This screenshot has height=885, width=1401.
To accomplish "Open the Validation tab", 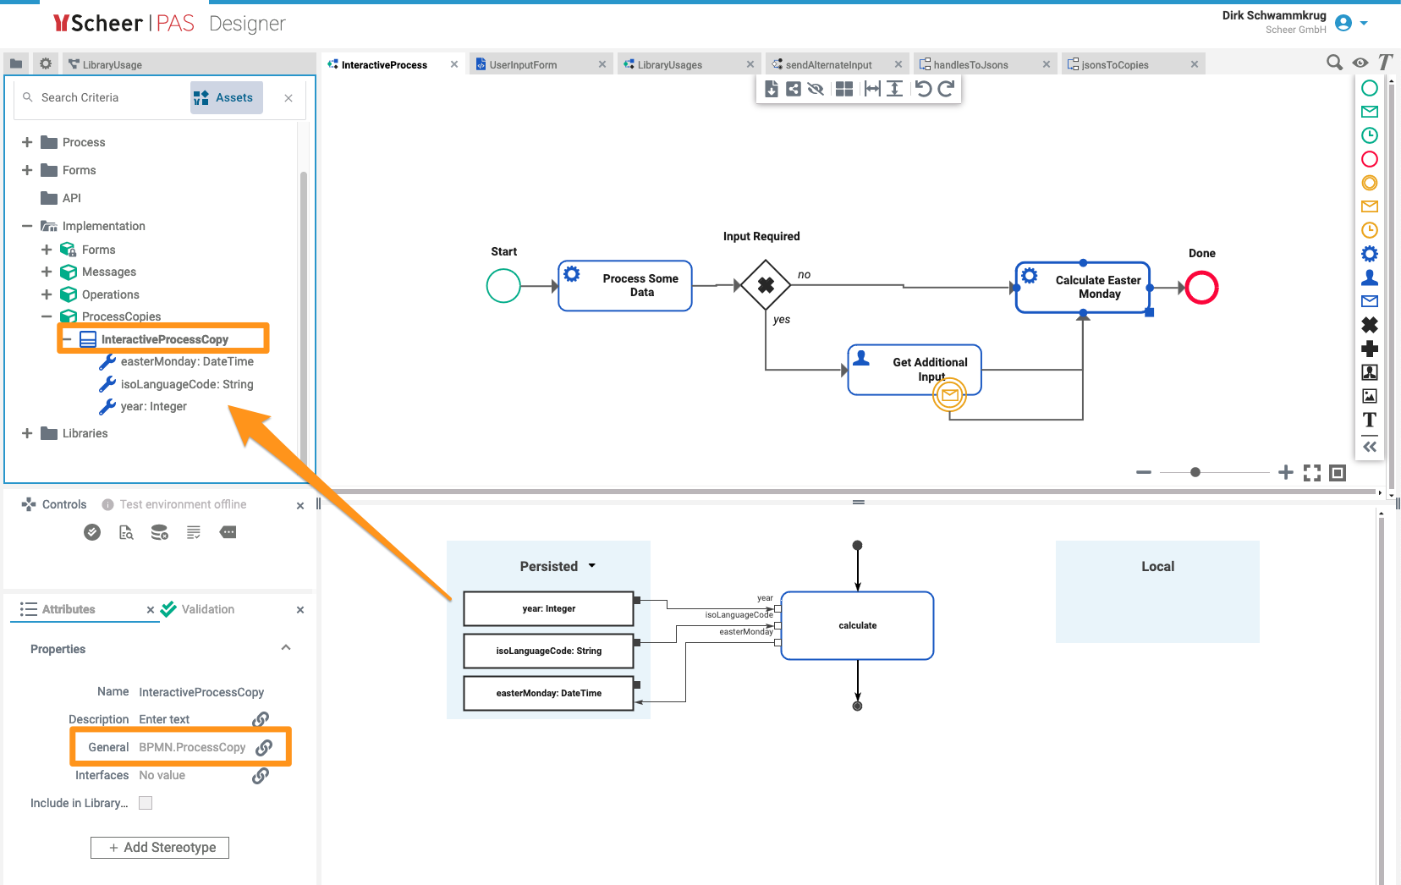I will pos(207,609).
